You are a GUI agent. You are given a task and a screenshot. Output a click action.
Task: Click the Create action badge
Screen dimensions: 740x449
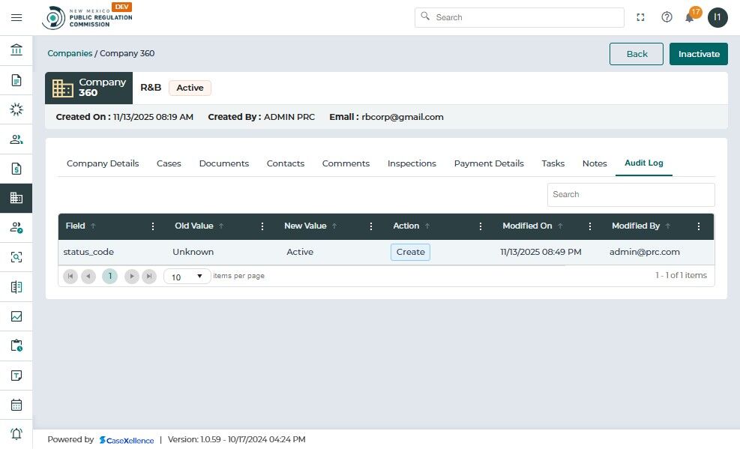pyautogui.click(x=411, y=252)
